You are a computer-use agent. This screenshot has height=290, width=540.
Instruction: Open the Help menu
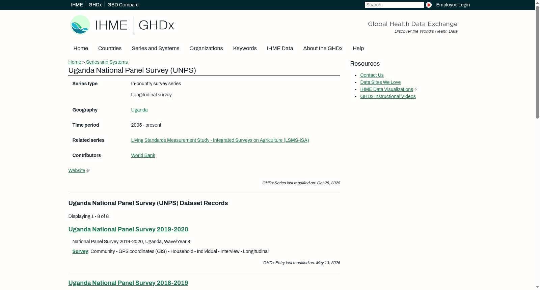[x=358, y=49]
